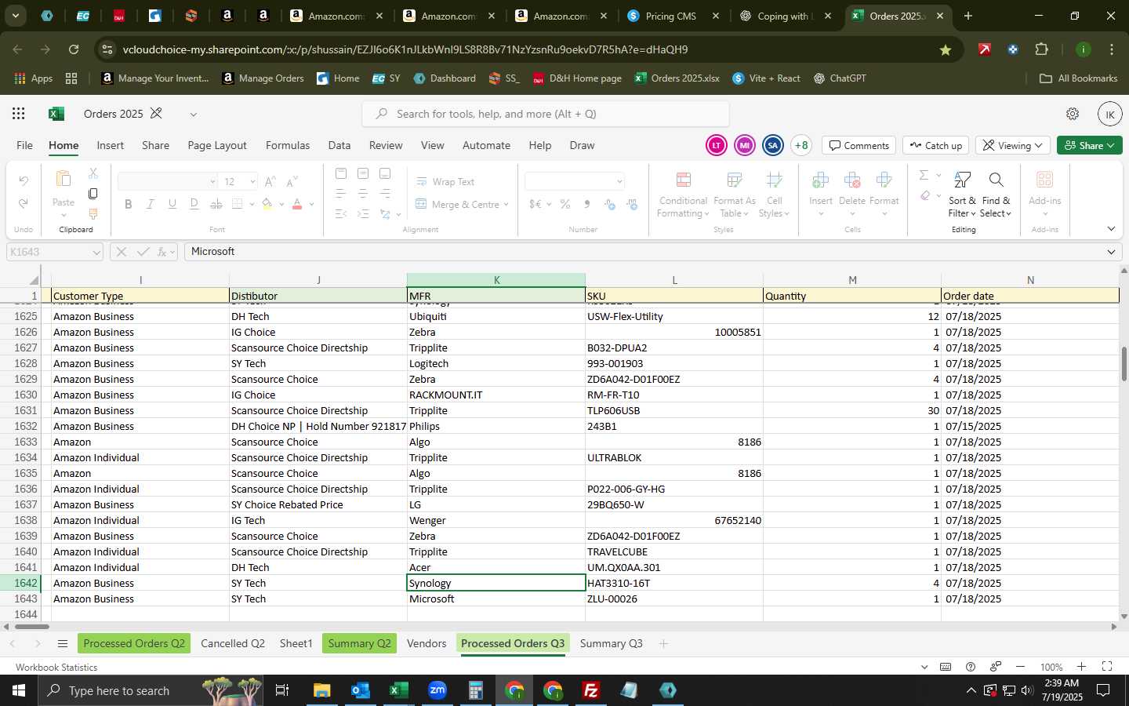1129x706 pixels.
Task: Open File Explorer from the taskbar
Action: 321,690
